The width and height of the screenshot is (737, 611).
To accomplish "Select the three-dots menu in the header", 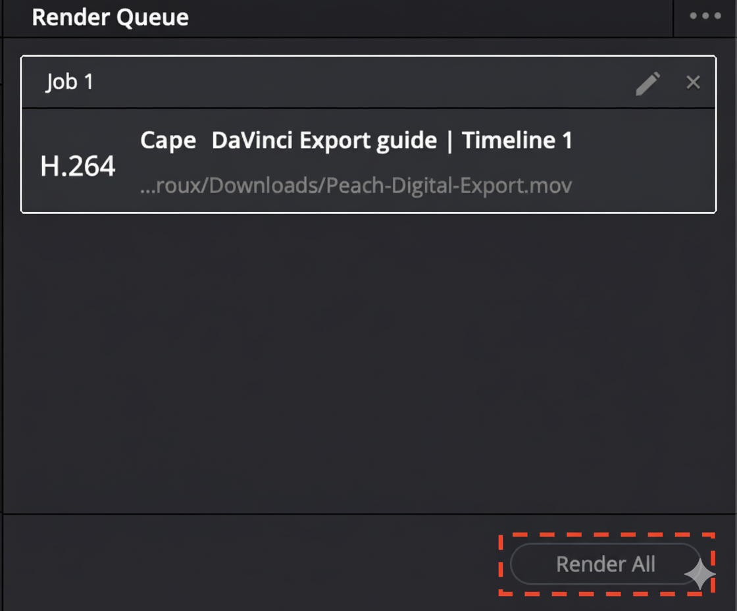I will 704,16.
